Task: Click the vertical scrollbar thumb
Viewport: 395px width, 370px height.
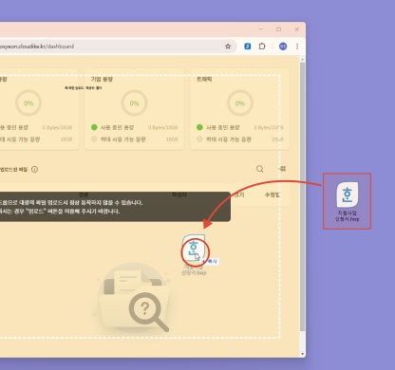Action: click(303, 196)
